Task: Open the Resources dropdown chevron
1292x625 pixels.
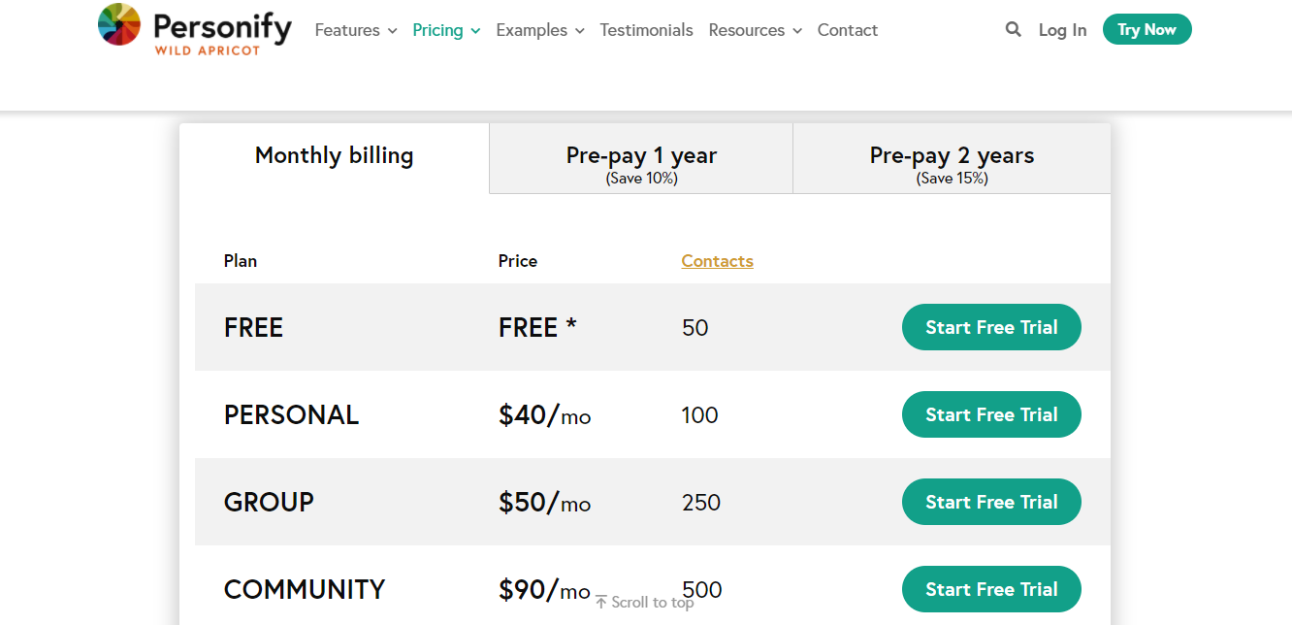Action: tap(796, 31)
